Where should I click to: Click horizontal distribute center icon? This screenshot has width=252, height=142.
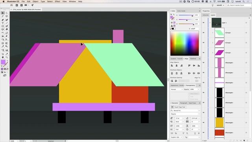(x=194, y=73)
